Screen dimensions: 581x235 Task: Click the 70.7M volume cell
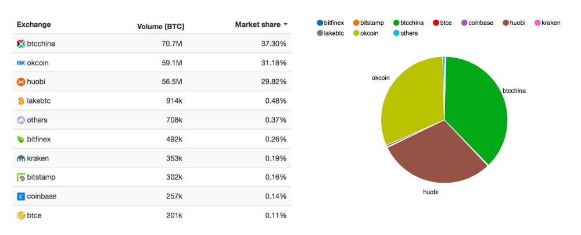pyautogui.click(x=172, y=44)
